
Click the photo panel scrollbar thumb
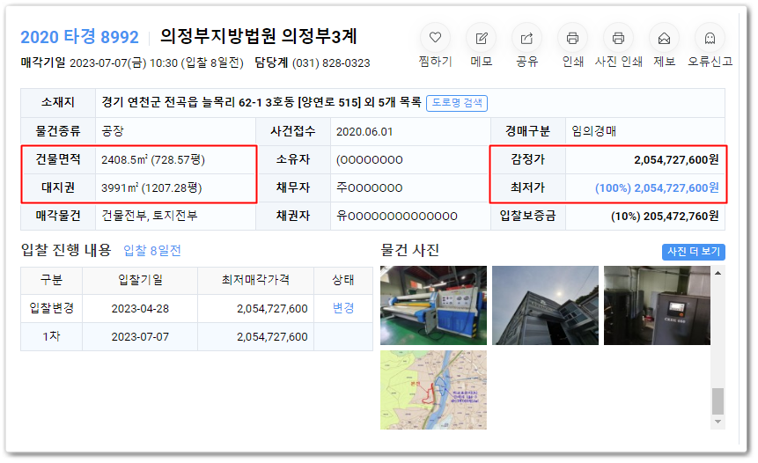coord(718,401)
